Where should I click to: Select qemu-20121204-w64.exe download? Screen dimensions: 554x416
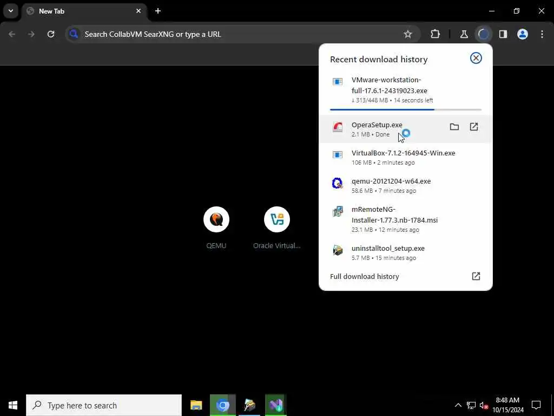[x=406, y=185]
